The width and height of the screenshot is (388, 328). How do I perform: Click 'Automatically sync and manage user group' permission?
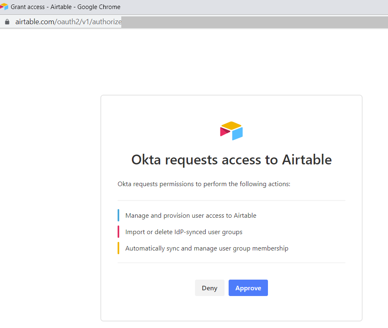pyautogui.click(x=206, y=248)
